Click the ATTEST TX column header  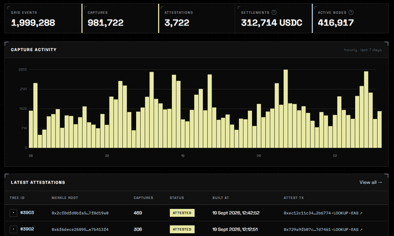click(x=294, y=198)
